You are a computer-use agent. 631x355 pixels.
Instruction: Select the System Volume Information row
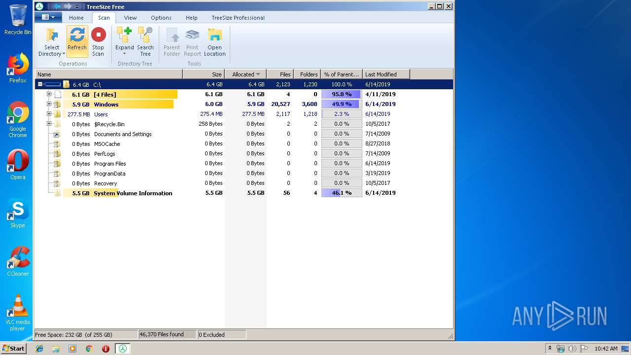tap(244, 193)
